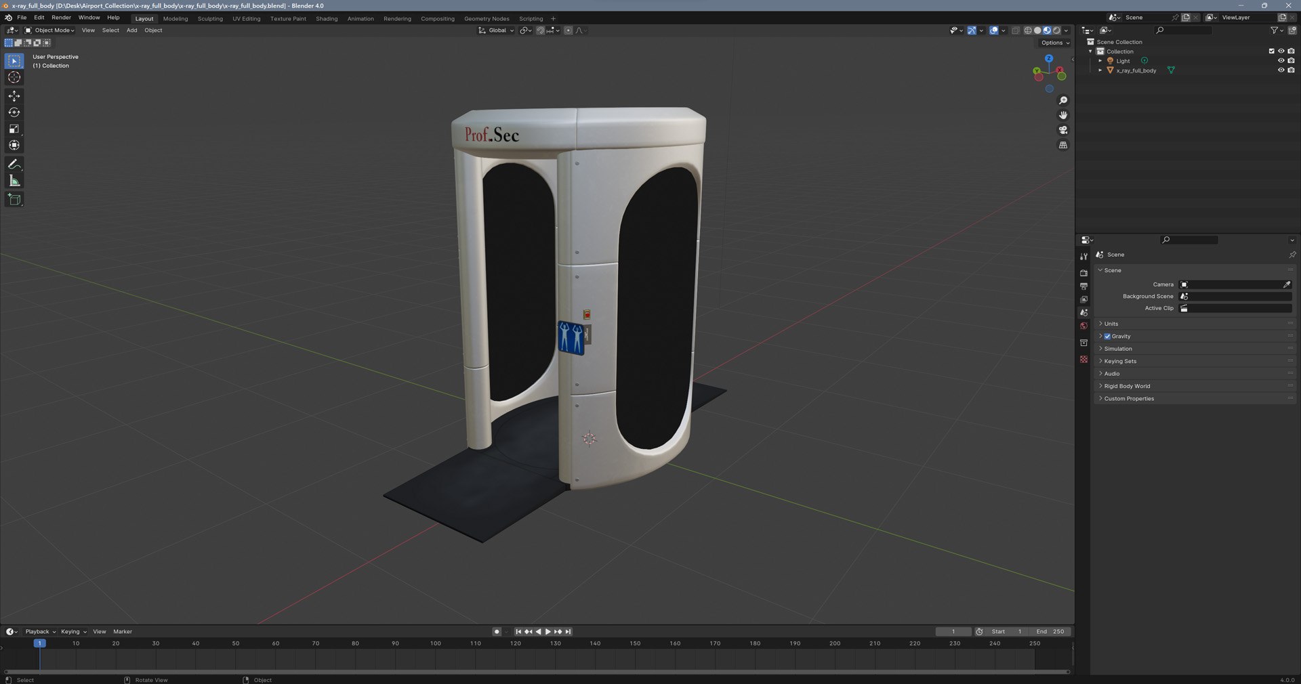Open the Texture properties tab
Viewport: 1301px width, 684px height.
coord(1083,359)
